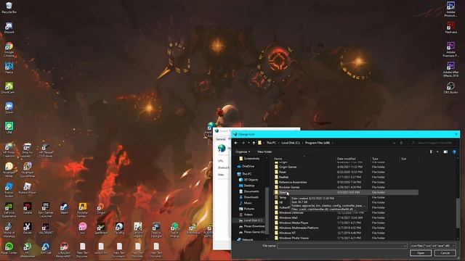This screenshot has width=465, height=261.
Task: Select OneDrive in navigation pane
Action: click(246, 166)
